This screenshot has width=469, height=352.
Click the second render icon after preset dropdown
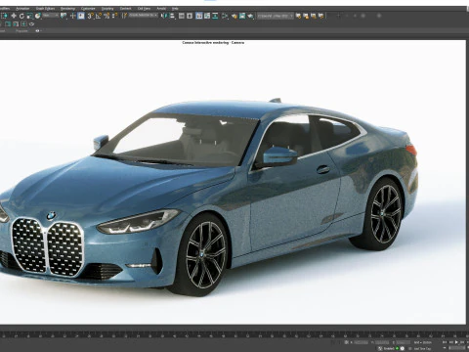306,16
